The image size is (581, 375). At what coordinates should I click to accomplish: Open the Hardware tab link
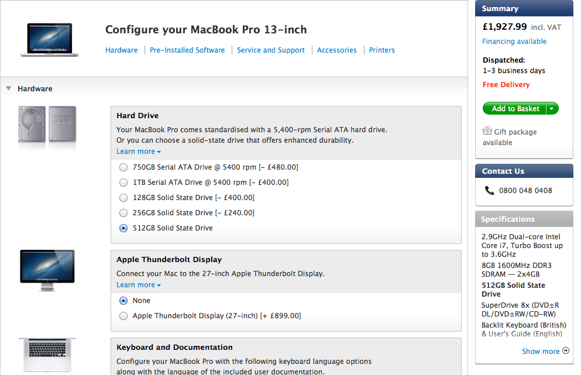pos(121,50)
